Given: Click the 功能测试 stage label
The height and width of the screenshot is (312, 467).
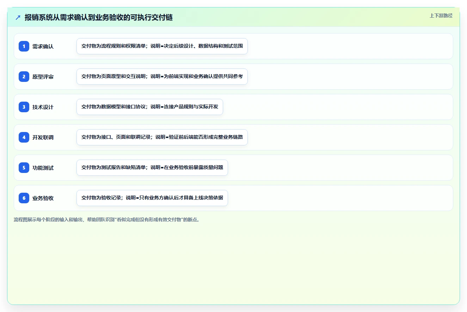Looking at the screenshot, I should click(x=43, y=168).
